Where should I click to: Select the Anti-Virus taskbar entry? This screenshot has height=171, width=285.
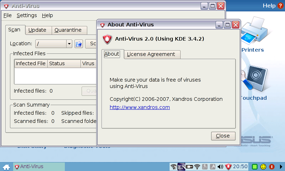pos(39,166)
